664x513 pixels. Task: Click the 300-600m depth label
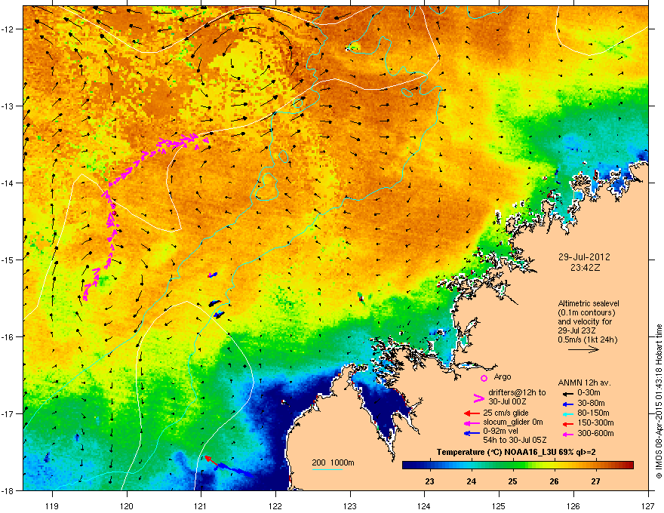point(595,433)
